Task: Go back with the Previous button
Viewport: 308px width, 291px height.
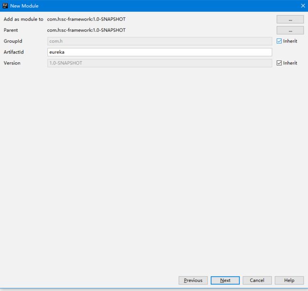Action: tap(193, 280)
